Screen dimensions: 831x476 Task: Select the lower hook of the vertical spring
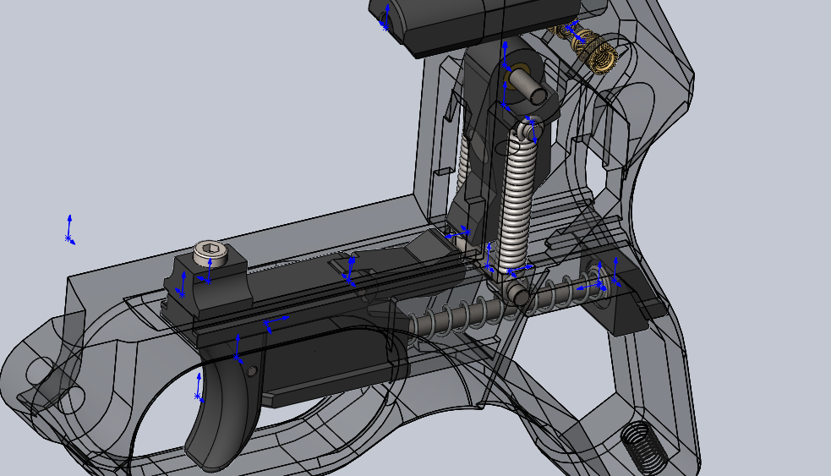click(x=518, y=293)
